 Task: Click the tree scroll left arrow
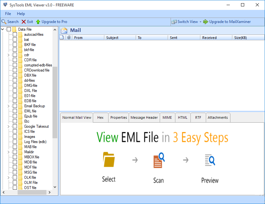tap(4, 192)
